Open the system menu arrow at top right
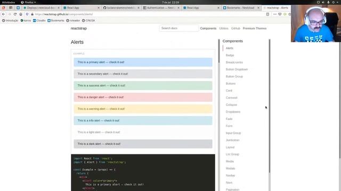 338,2
